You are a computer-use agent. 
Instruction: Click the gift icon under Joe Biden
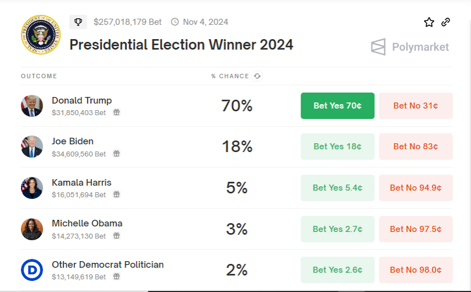tap(116, 154)
